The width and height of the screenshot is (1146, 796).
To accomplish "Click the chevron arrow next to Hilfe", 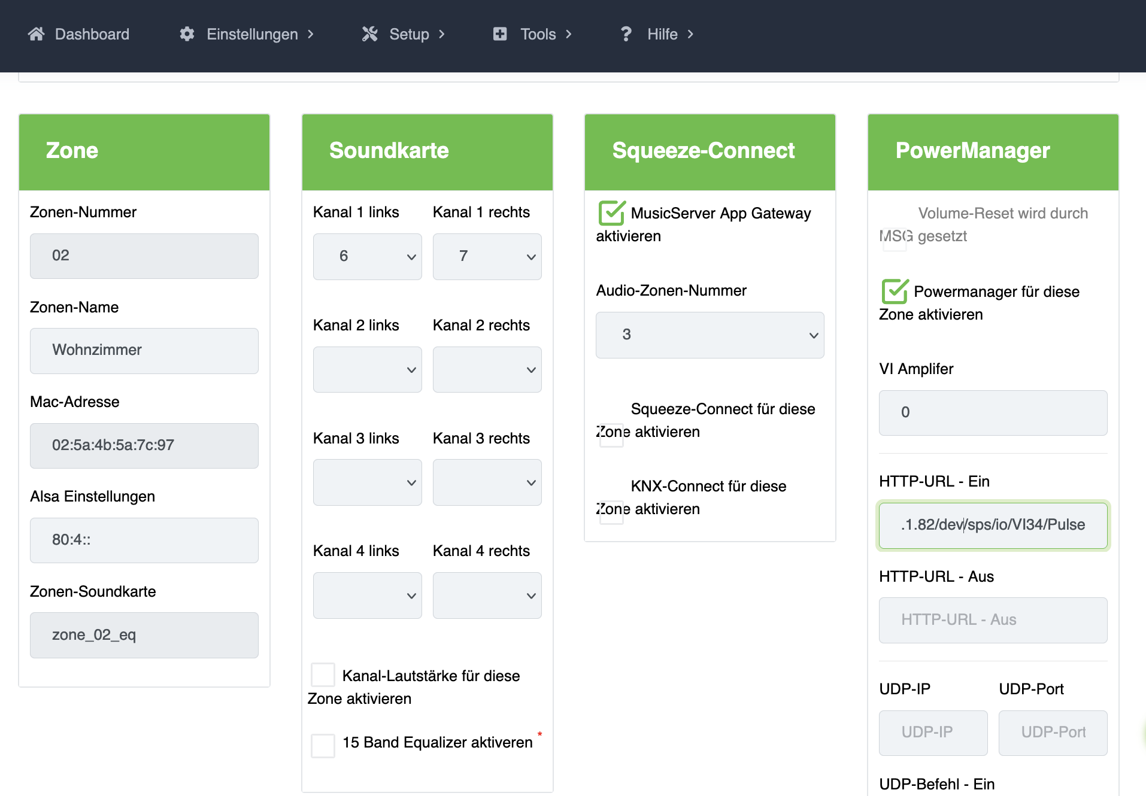I will [690, 34].
